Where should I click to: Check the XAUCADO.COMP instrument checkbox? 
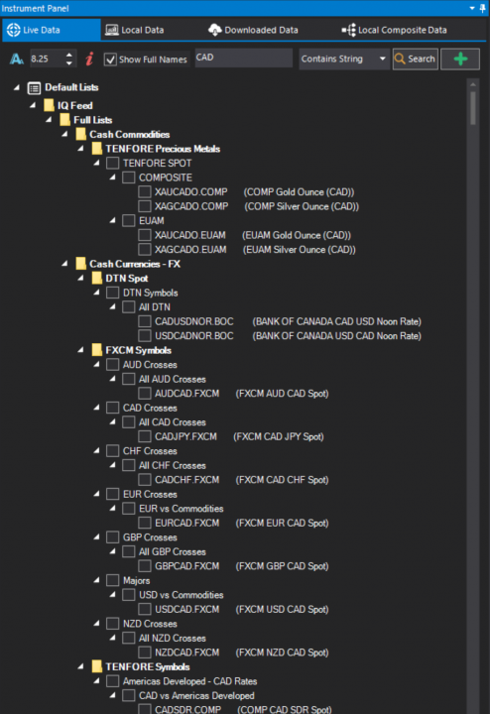point(145,191)
